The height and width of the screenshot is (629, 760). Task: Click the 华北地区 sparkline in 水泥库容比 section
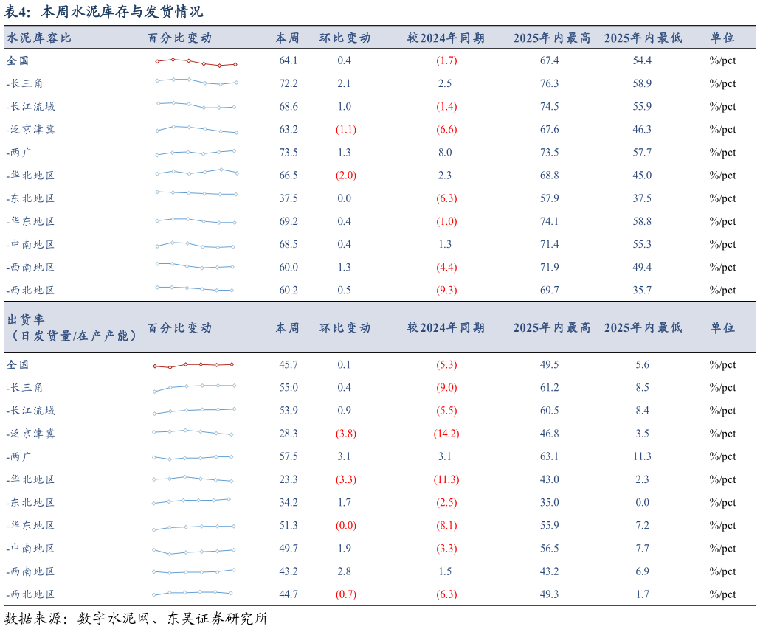196,172
